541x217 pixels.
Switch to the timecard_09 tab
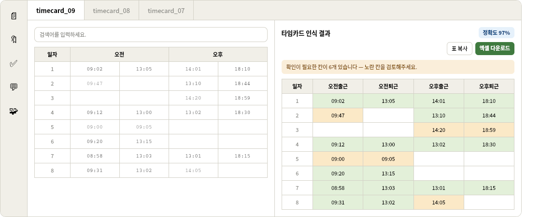pos(56,10)
